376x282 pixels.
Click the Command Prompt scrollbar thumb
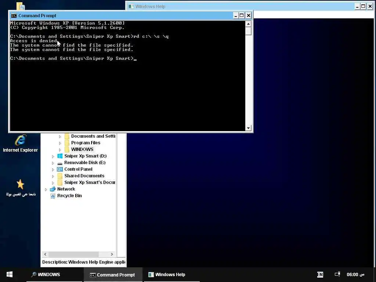(249, 31)
